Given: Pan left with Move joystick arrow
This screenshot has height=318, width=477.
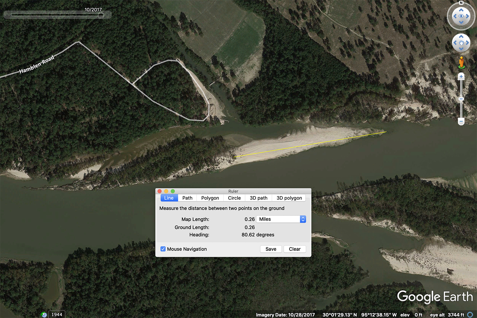Looking at the screenshot, I should click(x=455, y=43).
